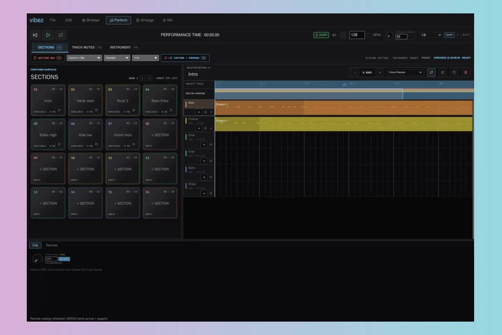Launch HiHat start with its play icon
Screen dimensions: 502x335
(96, 111)
